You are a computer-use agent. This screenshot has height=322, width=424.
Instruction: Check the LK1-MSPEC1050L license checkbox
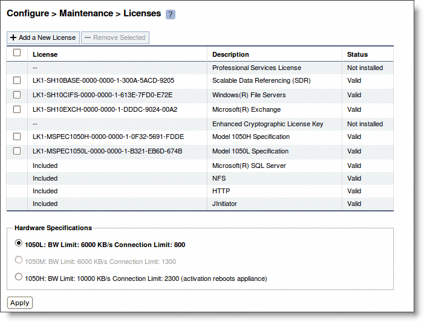pos(17,151)
